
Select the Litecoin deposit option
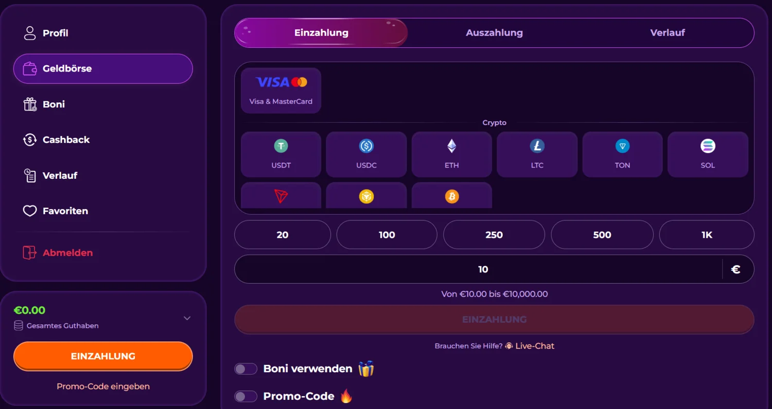tap(537, 154)
